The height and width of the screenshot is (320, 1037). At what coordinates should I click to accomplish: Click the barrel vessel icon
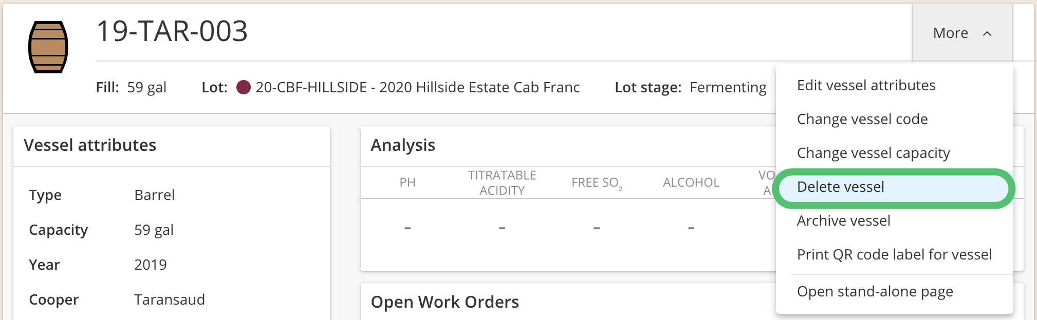pyautogui.click(x=48, y=47)
